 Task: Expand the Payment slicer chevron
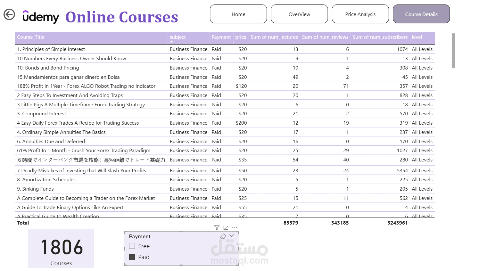(x=232, y=236)
